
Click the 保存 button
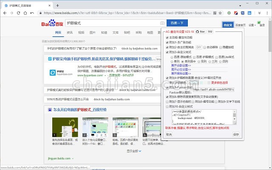(x=236, y=134)
